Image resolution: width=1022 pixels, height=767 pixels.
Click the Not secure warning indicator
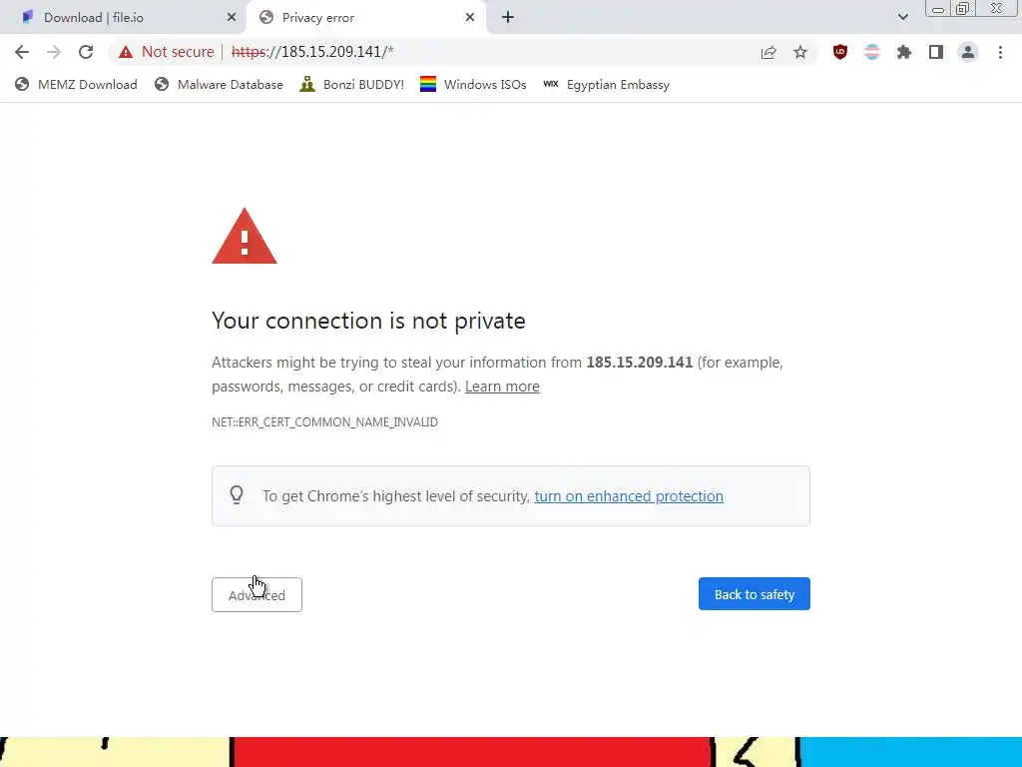[167, 52]
